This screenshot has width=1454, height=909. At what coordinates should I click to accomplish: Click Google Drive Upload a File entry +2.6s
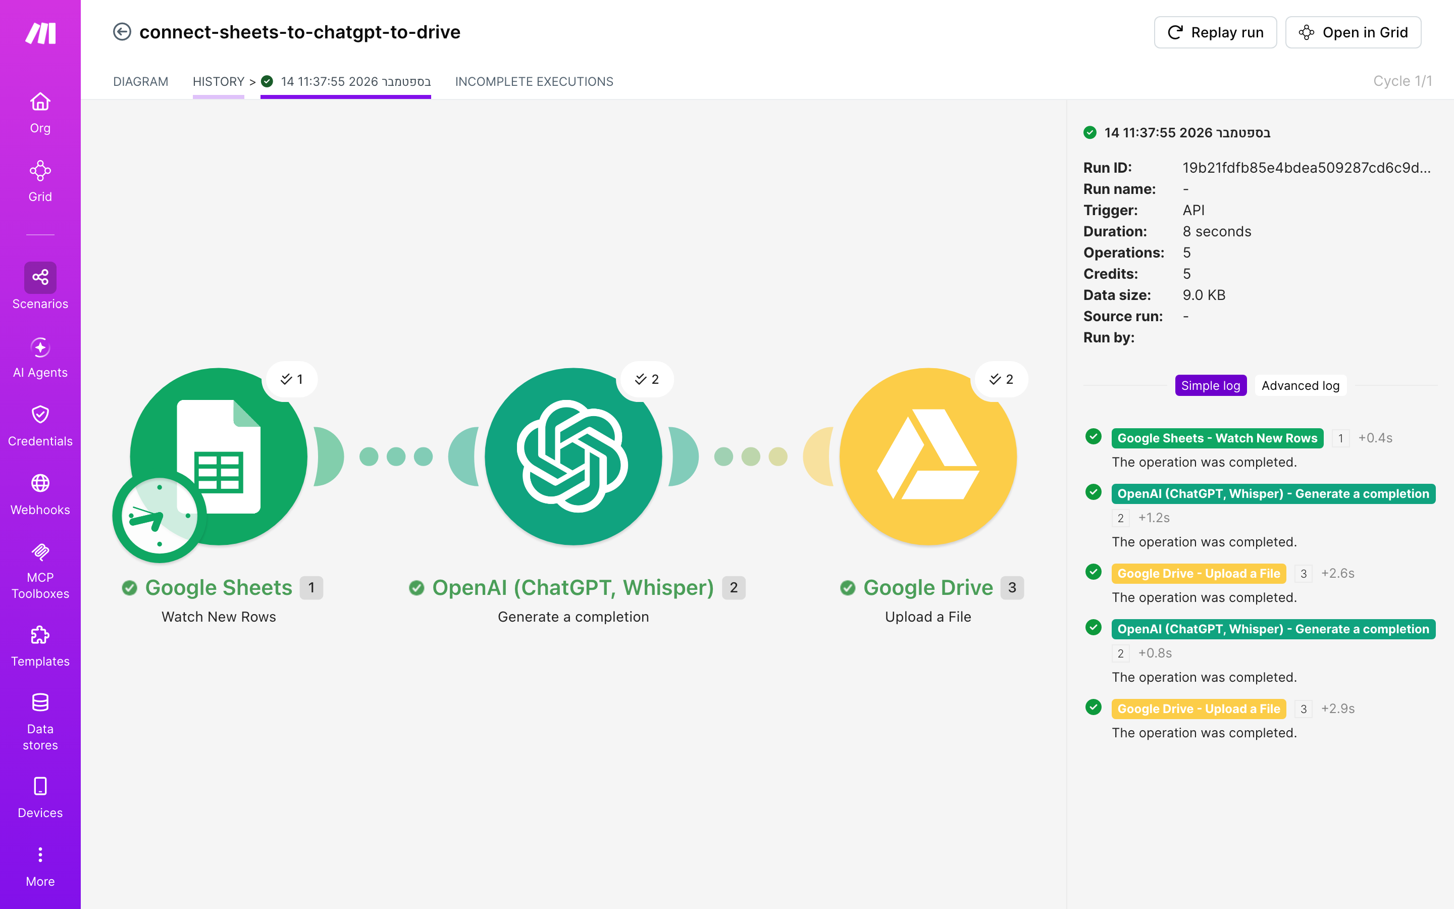[1199, 574]
